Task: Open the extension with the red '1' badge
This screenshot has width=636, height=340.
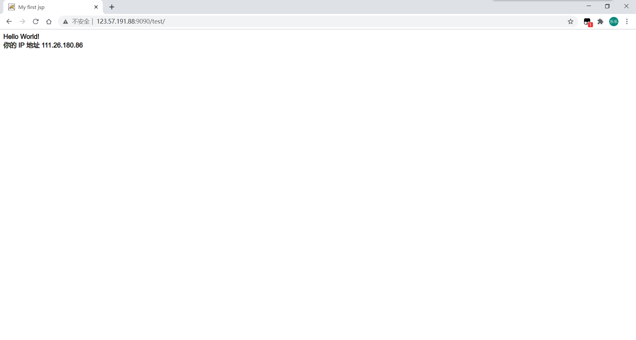Action: coord(587,21)
